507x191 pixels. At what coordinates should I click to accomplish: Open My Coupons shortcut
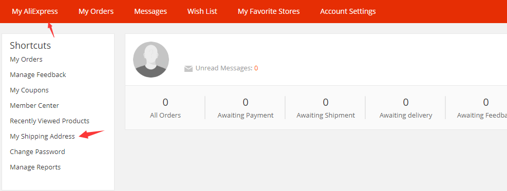[x=29, y=90]
